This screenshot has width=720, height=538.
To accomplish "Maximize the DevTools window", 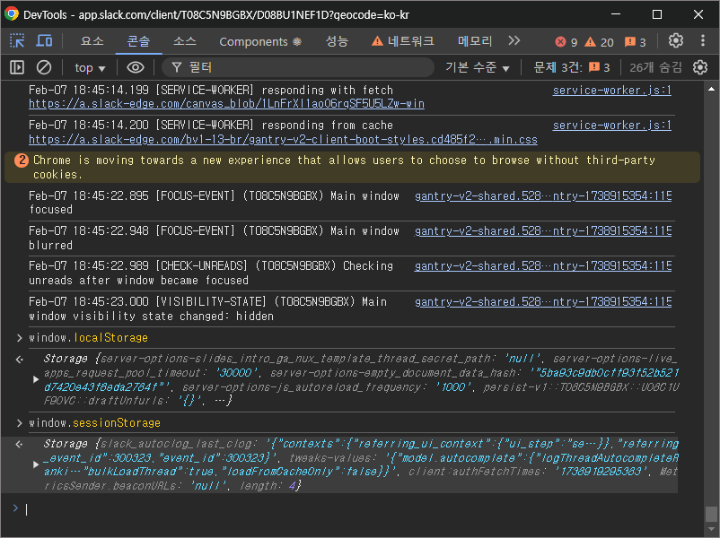I will pos(657,14).
